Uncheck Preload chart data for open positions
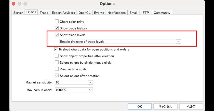This screenshot has width=214, height=111. (56, 49)
